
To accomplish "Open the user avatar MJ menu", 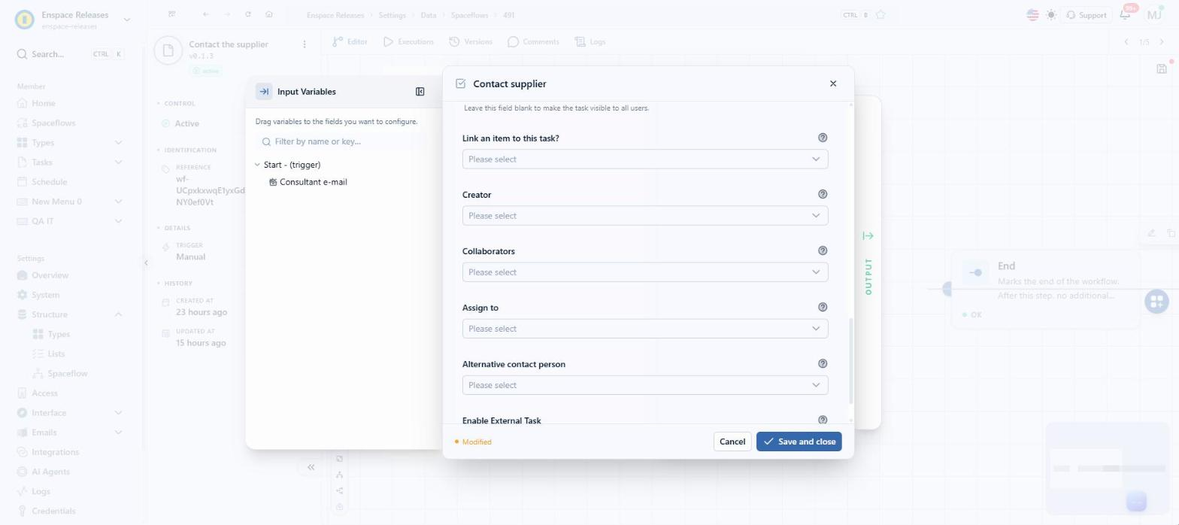I will coord(1153,14).
